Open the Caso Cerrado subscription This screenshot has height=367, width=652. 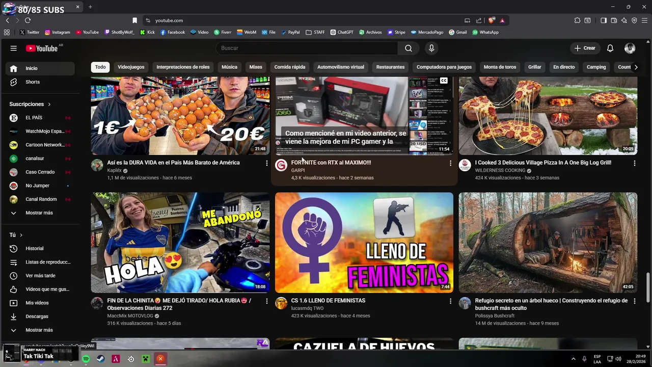click(x=40, y=172)
